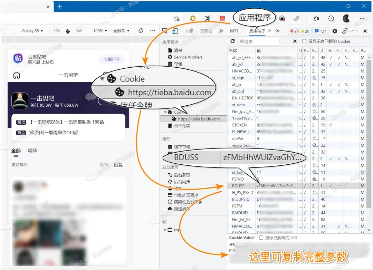373x270 pixels.
Task: Open Baidu Tieba app logo
Action: pos(18,58)
